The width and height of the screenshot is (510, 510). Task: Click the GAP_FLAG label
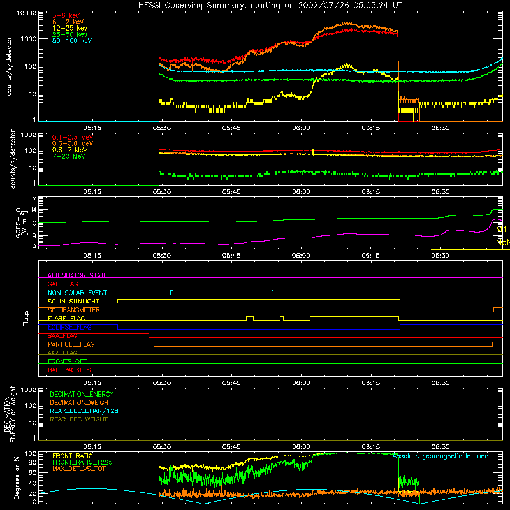[x=62, y=284]
